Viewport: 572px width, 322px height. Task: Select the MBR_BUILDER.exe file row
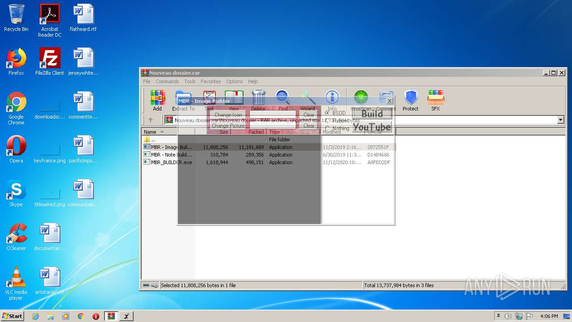click(269, 162)
